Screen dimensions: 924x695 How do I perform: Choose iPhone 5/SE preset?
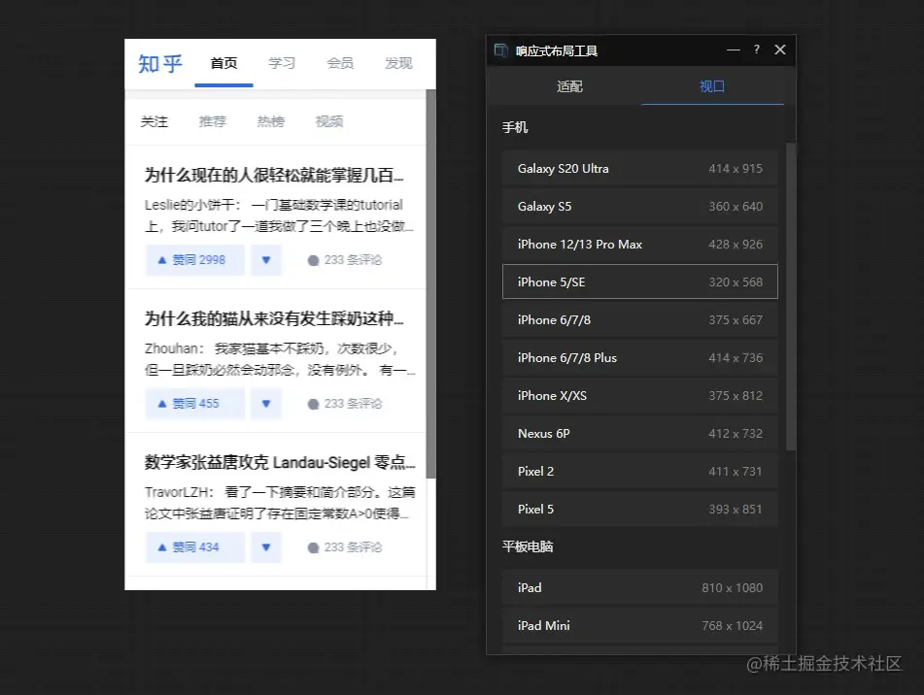click(640, 281)
